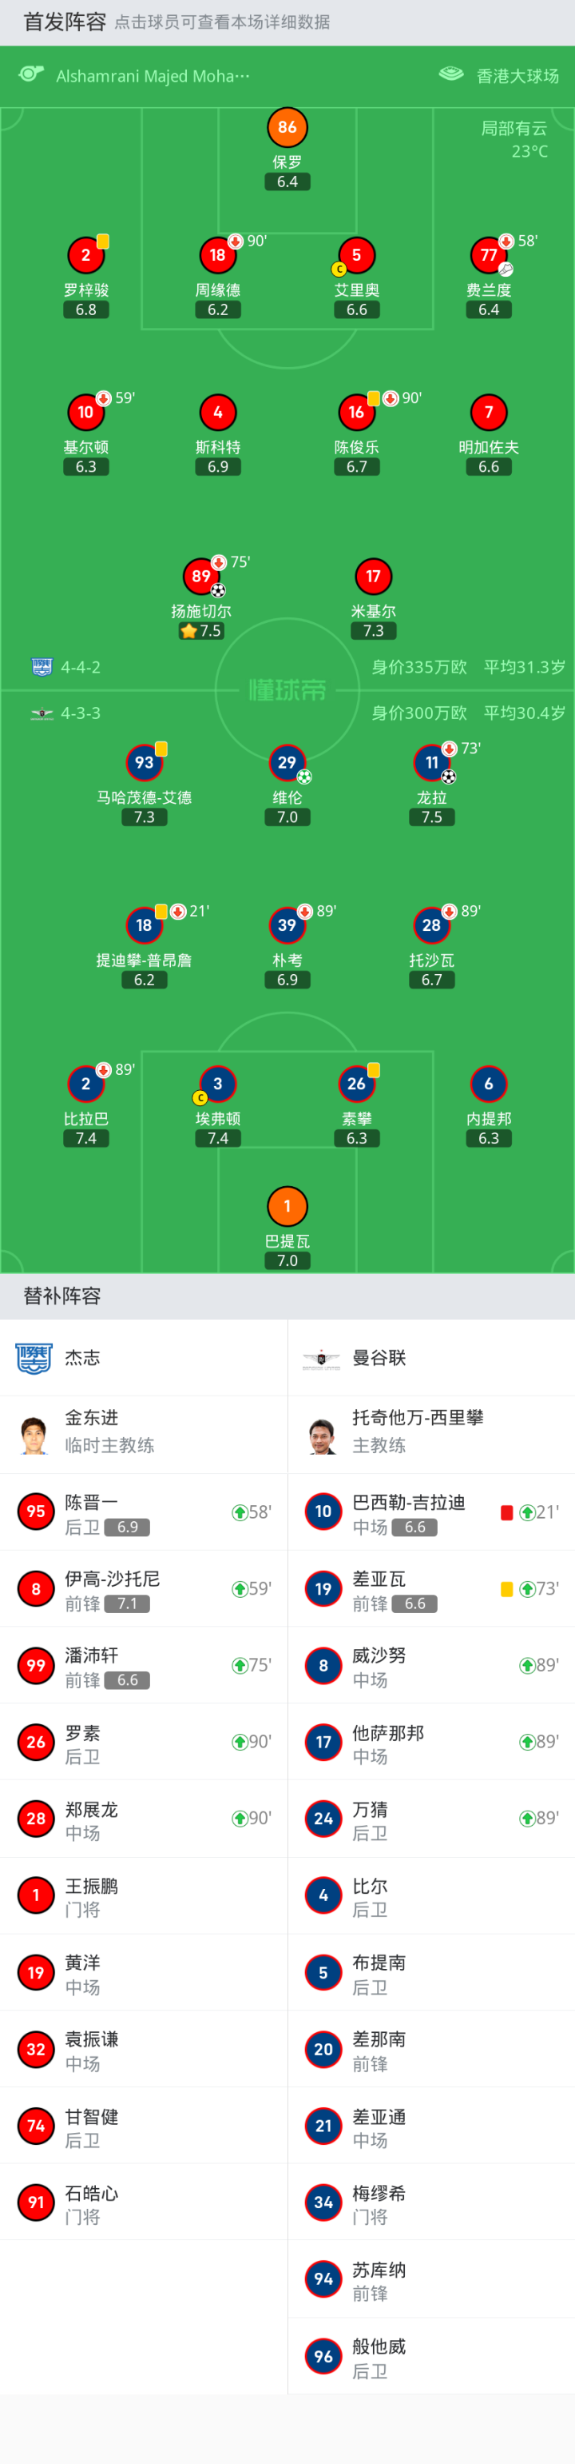Open coach 金东进 profile photo
Viewport: 575px width, 2464px height.
coord(34,1435)
